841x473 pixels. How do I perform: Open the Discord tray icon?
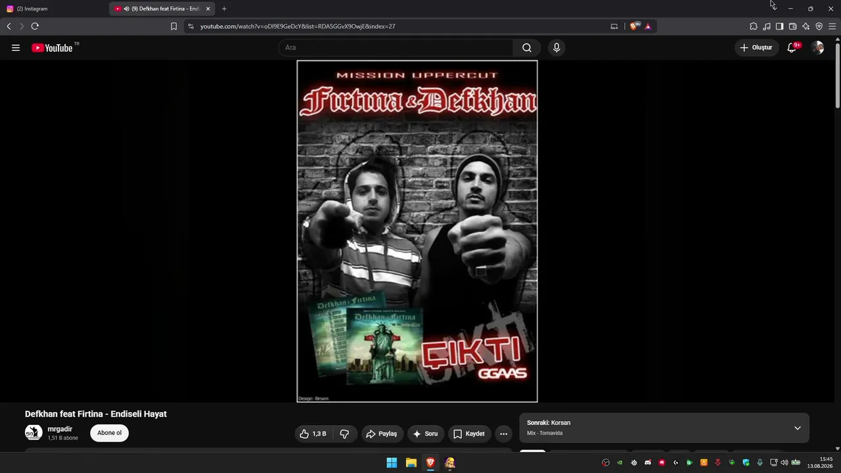click(648, 462)
